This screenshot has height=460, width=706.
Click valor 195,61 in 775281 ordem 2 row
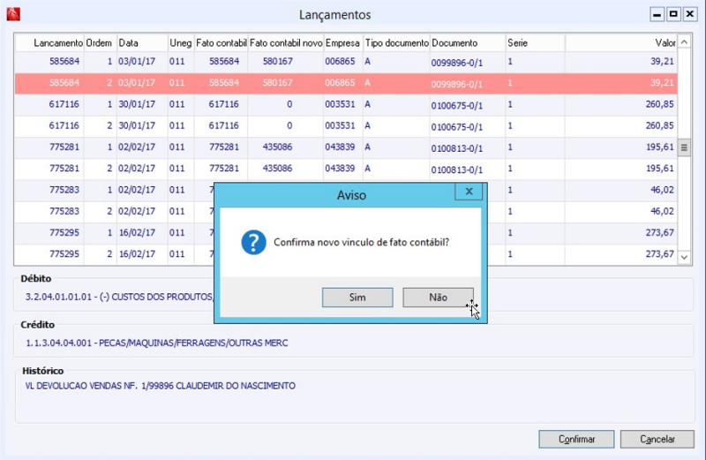coord(659,169)
